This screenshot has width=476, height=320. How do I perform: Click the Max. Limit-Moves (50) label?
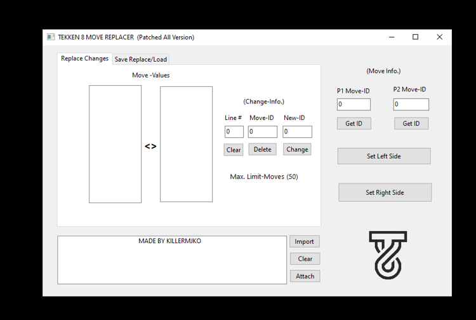264,177
